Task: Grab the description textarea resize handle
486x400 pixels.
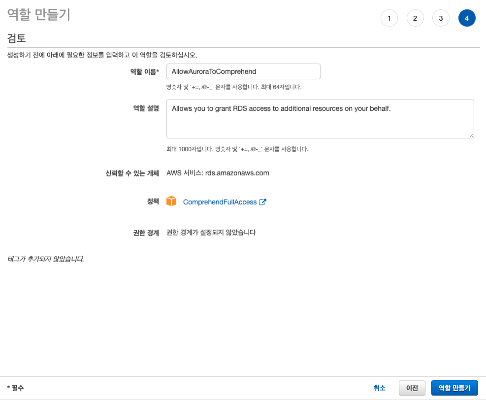Action: point(471,135)
